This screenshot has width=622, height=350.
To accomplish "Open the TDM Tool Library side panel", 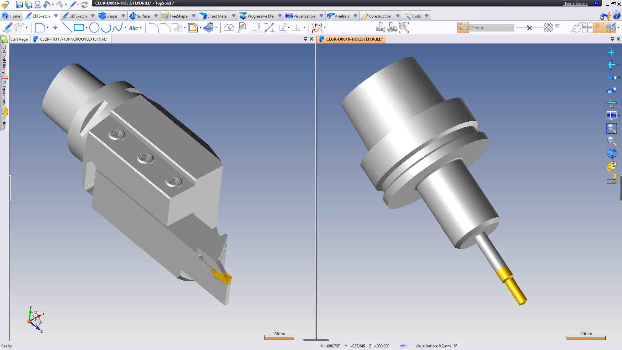I will 4,58.
